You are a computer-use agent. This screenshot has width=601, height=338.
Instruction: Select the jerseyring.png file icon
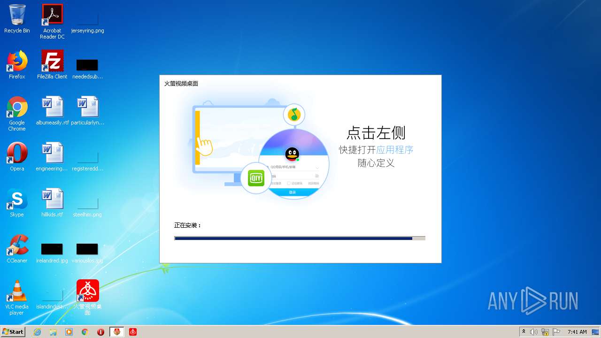[87, 19]
